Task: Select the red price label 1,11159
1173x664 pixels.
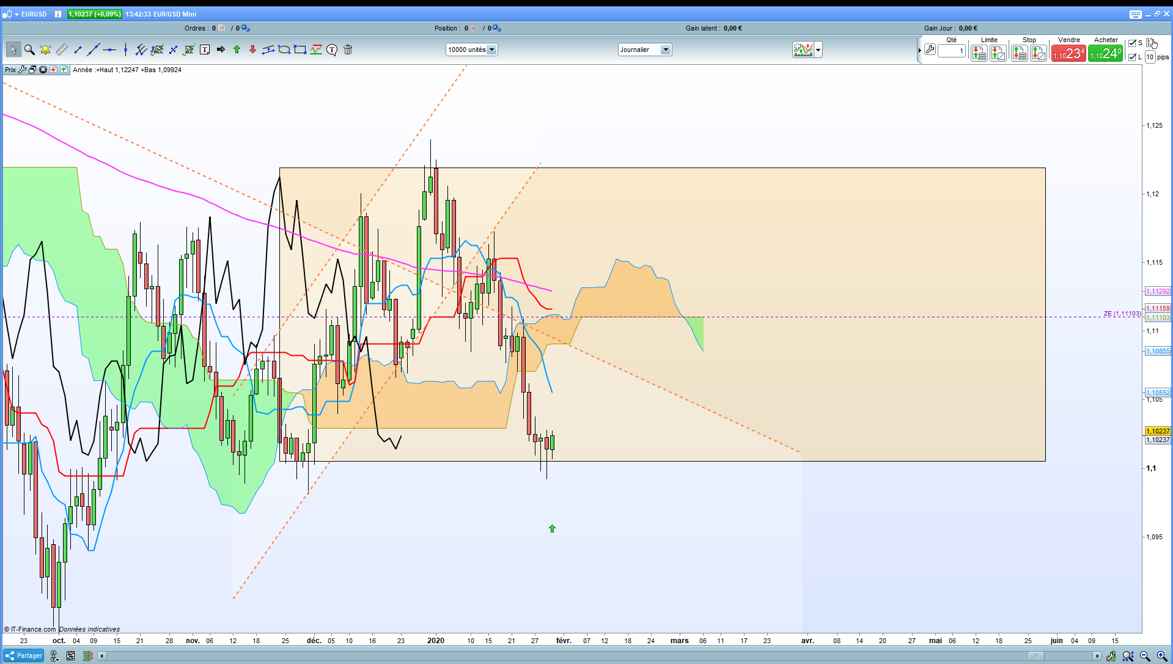Action: click(1158, 308)
